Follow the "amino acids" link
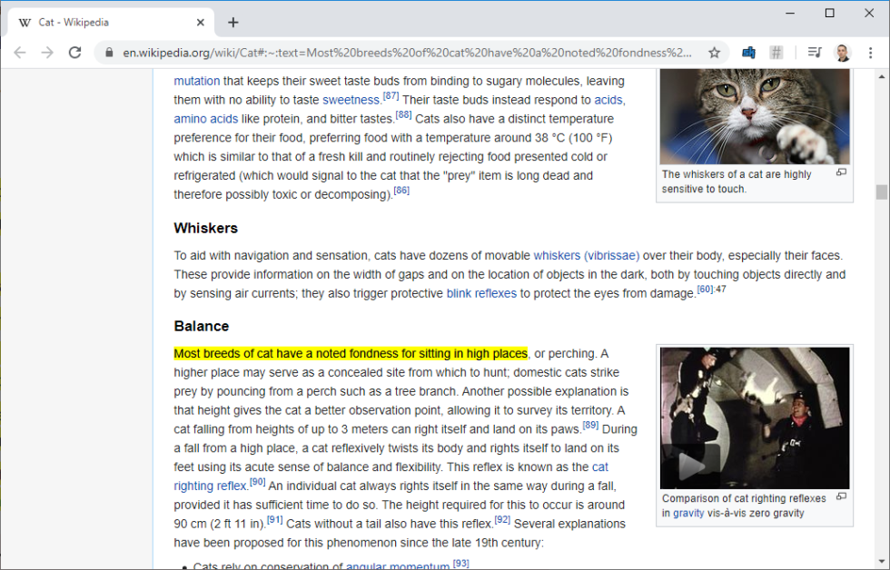Screen dimensions: 890x570 [x=205, y=119]
